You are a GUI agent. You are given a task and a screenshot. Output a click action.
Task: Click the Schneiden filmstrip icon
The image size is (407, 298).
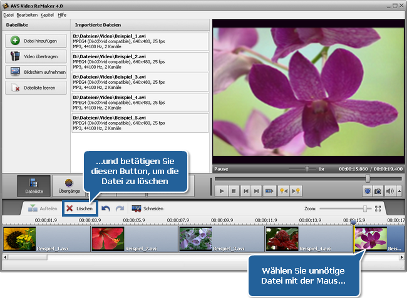click(137, 208)
